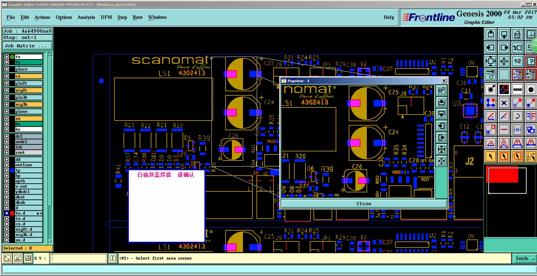Close the Popview window with X
This screenshot has width=537, height=276.
pos(444,81)
